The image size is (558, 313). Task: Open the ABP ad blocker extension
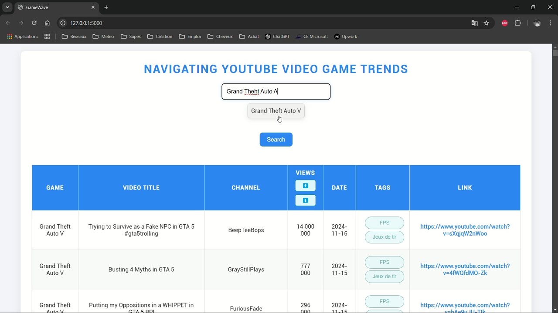[x=505, y=23]
